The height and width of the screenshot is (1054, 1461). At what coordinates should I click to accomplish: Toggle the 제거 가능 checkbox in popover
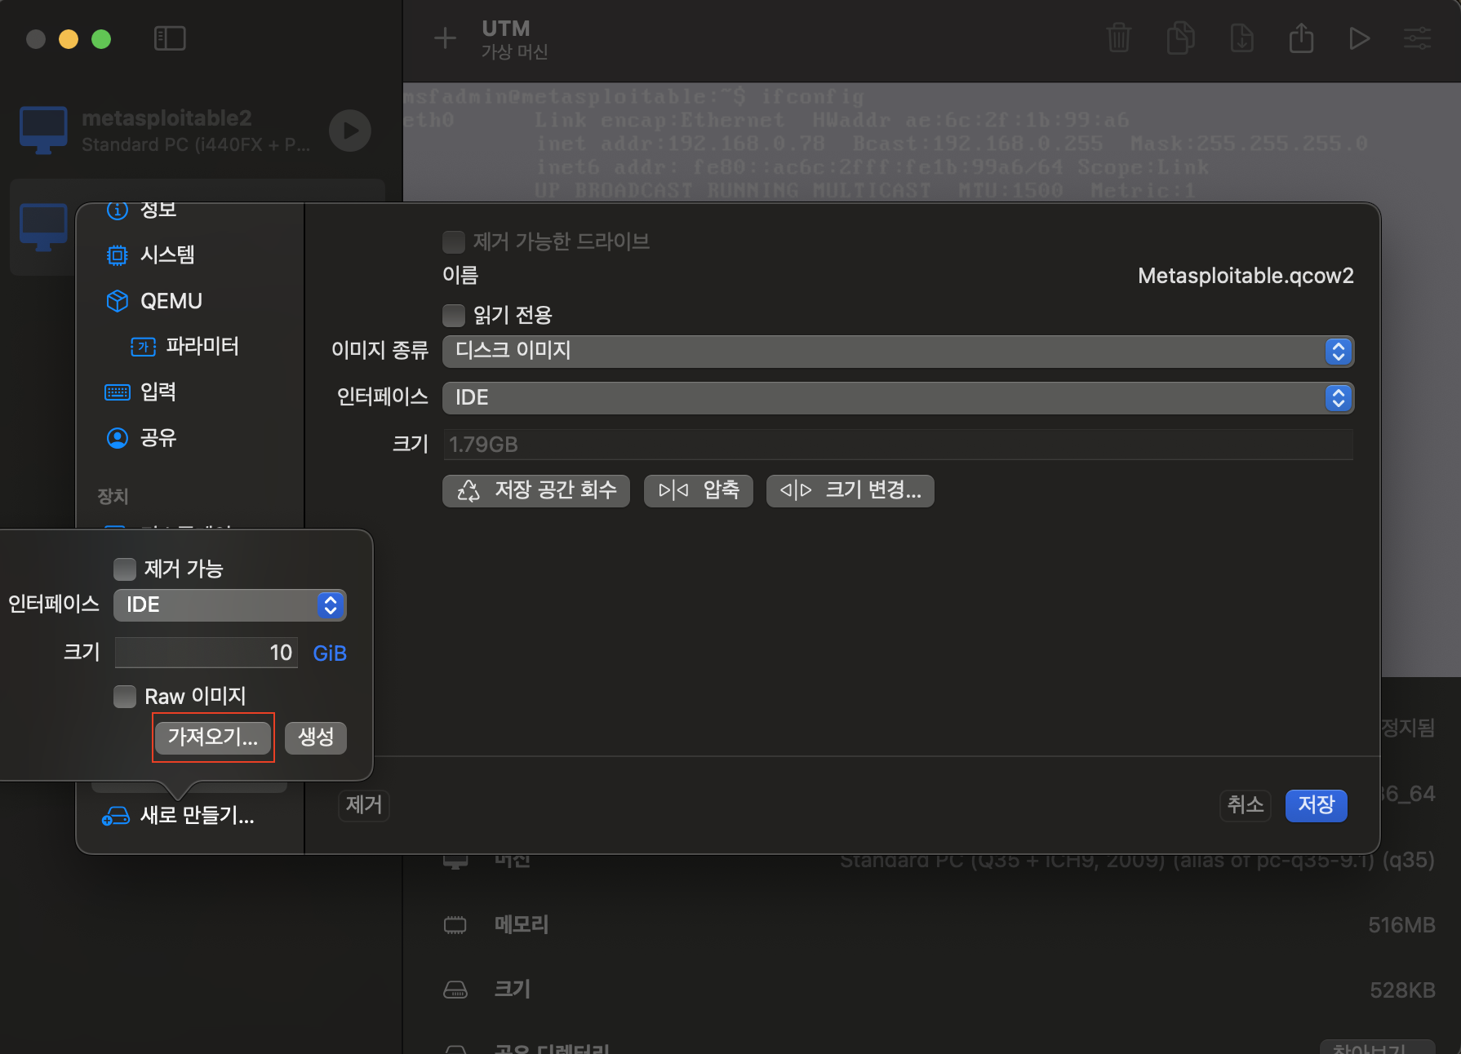click(125, 569)
